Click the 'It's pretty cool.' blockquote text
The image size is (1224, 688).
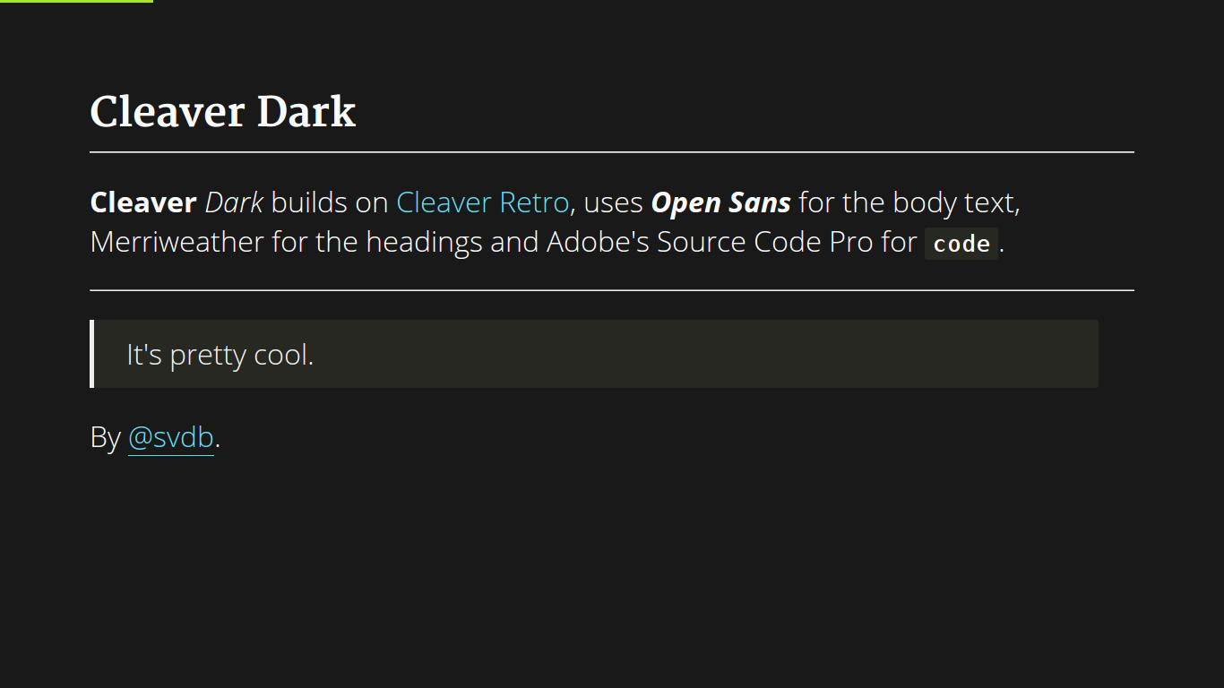(220, 355)
